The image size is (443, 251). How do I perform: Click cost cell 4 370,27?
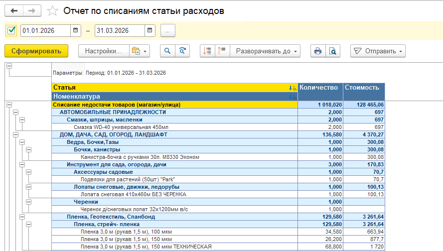[364, 134]
